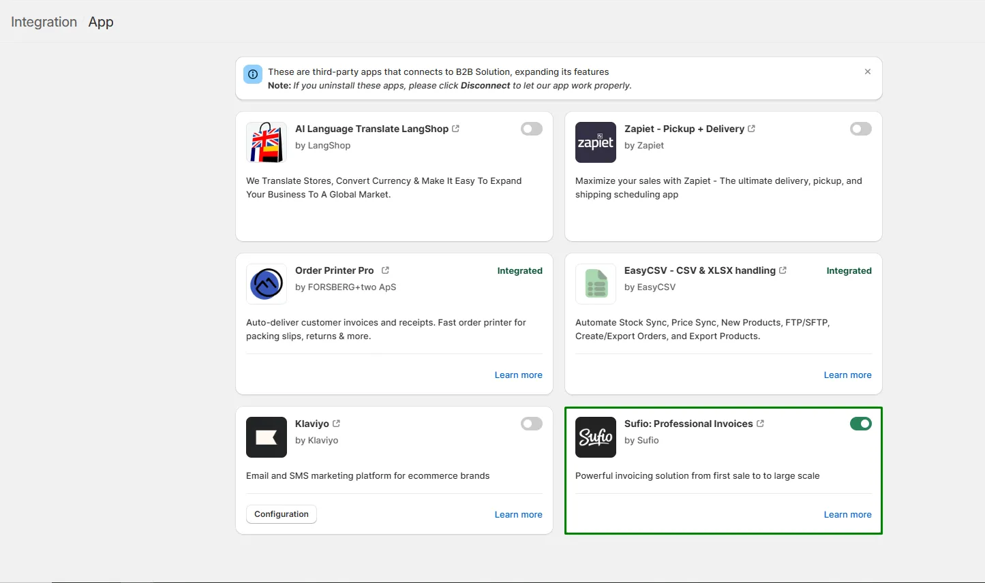Dismiss the third-party apps notice banner
Viewport: 985px width, 583px height.
click(868, 72)
